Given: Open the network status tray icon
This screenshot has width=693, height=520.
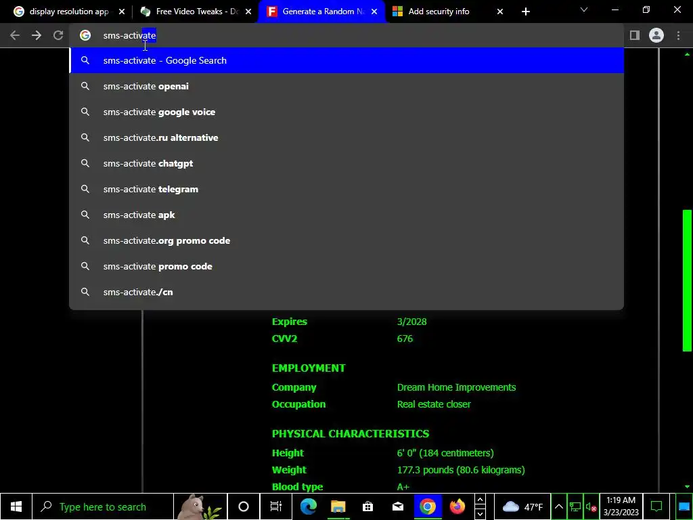Looking at the screenshot, I should pyautogui.click(x=575, y=506).
